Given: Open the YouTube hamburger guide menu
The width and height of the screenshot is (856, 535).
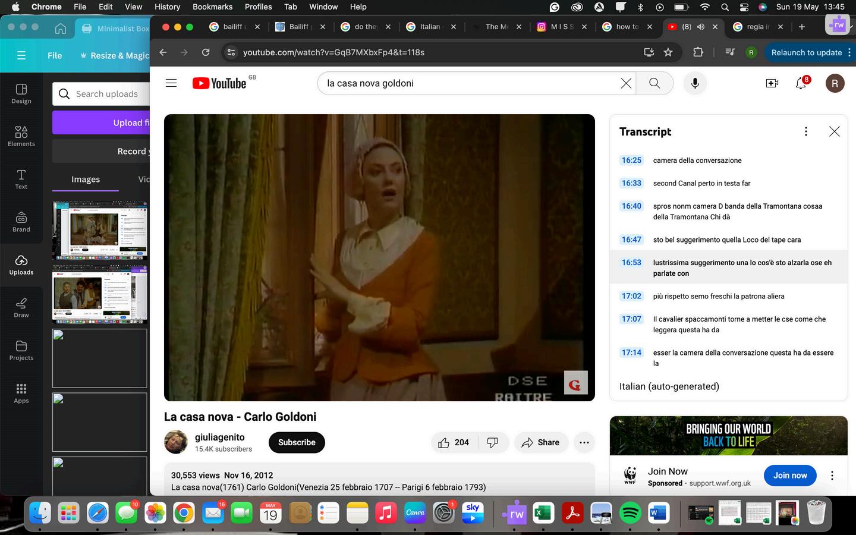Looking at the screenshot, I should (x=171, y=83).
